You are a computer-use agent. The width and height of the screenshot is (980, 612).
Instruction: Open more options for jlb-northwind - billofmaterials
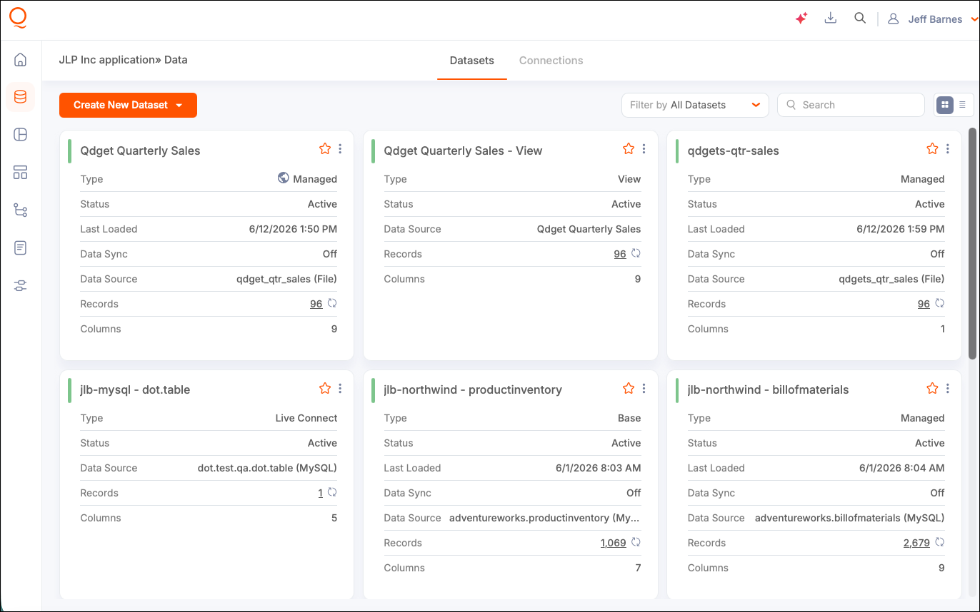947,388
